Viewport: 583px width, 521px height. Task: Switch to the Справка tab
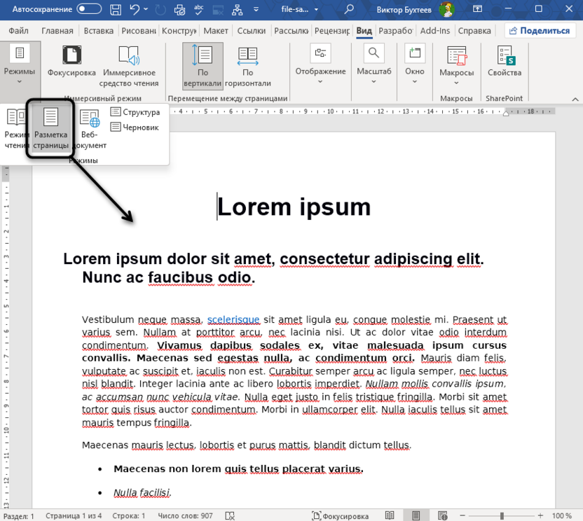tap(474, 31)
